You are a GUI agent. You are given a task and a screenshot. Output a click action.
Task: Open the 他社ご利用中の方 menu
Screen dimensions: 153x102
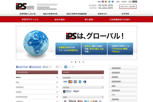pos(50,14)
